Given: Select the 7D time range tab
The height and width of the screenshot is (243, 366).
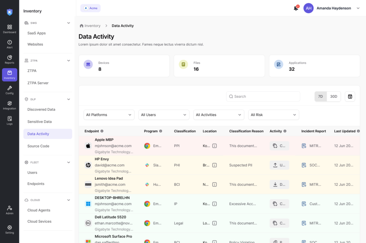Looking at the screenshot, I should [x=321, y=96].
